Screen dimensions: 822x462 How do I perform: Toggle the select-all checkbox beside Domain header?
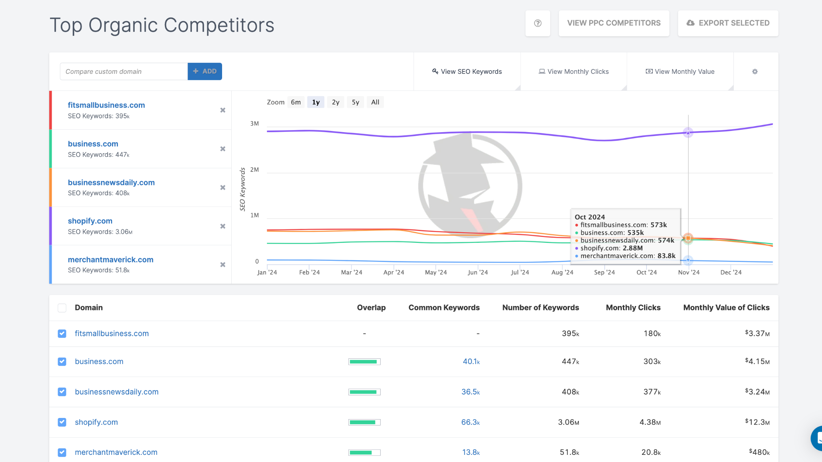coord(62,308)
